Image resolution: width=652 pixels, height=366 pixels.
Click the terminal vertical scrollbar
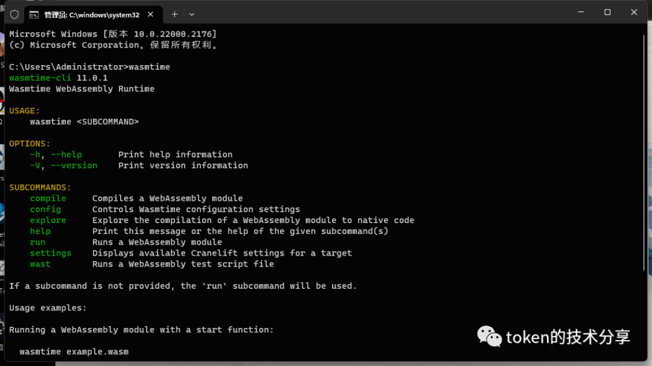tap(644, 154)
